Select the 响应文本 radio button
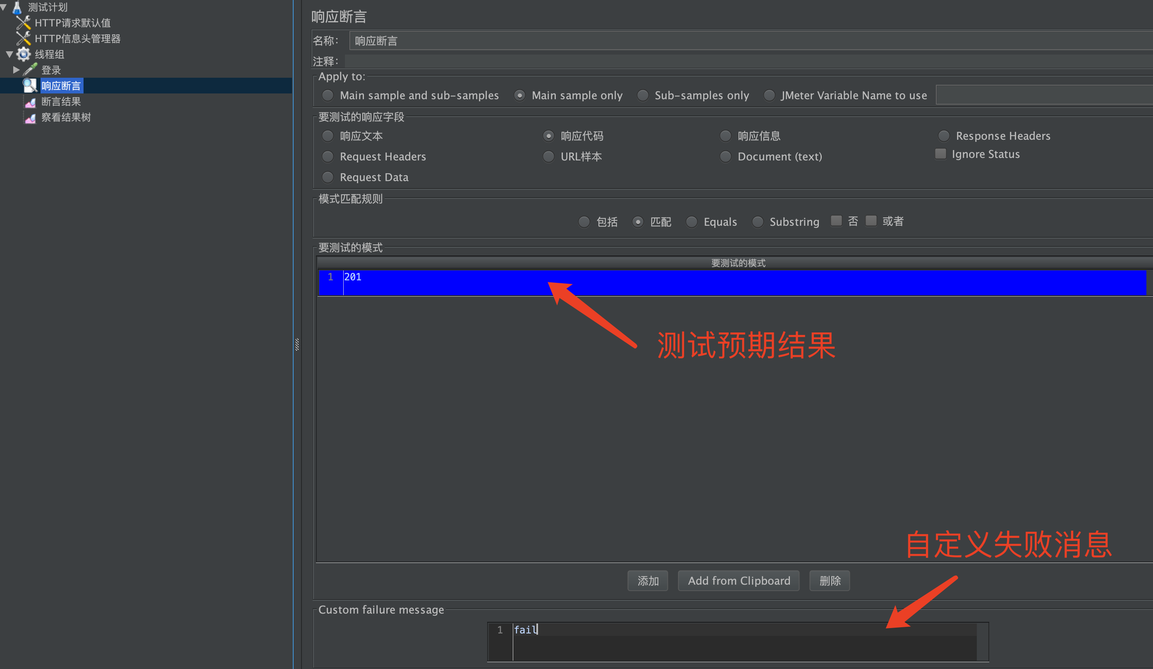This screenshot has height=669, width=1153. tap(328, 136)
